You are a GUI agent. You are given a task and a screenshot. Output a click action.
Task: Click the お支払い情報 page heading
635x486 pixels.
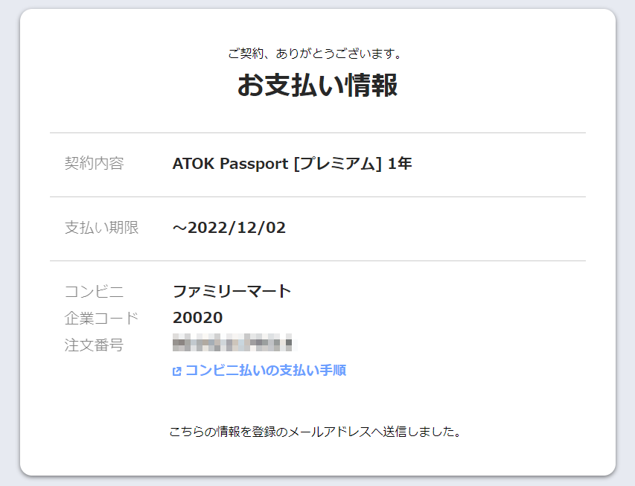tap(317, 85)
